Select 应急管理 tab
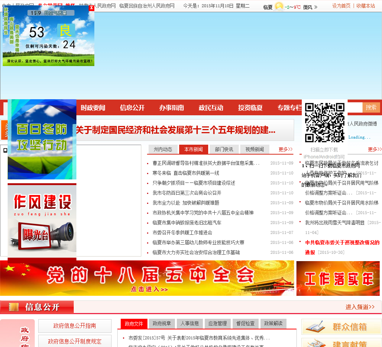The width and height of the screenshot is (382, 347). click(x=218, y=324)
